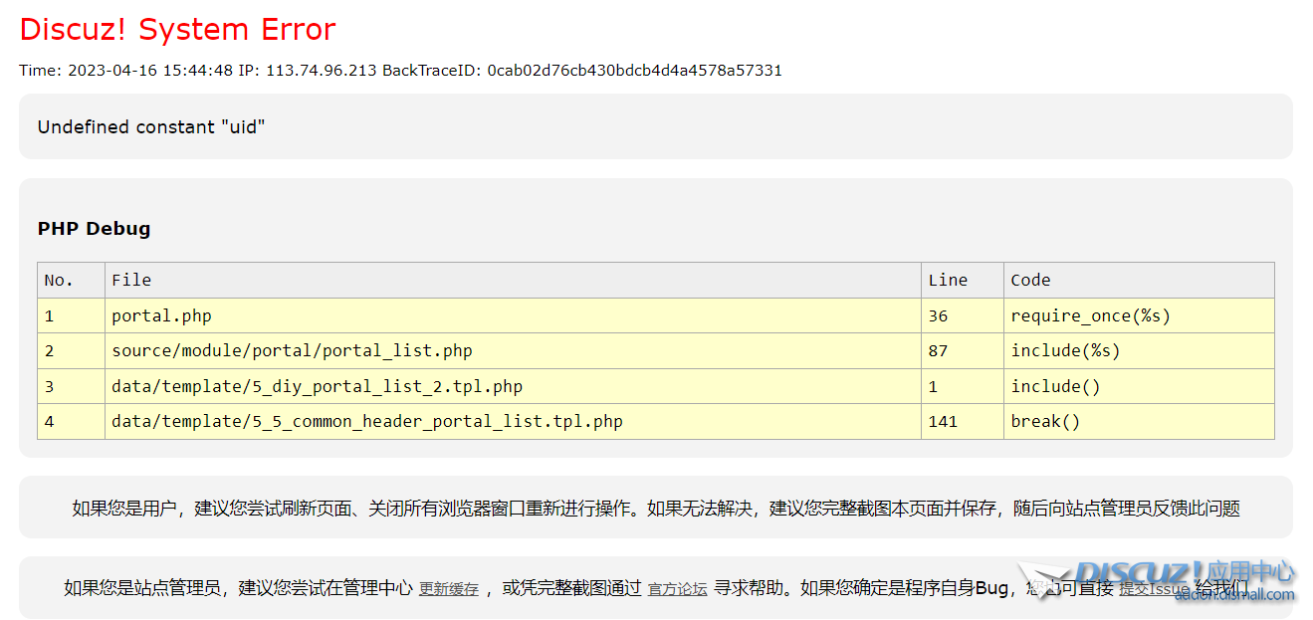Click the break() code cell

tap(1045, 422)
